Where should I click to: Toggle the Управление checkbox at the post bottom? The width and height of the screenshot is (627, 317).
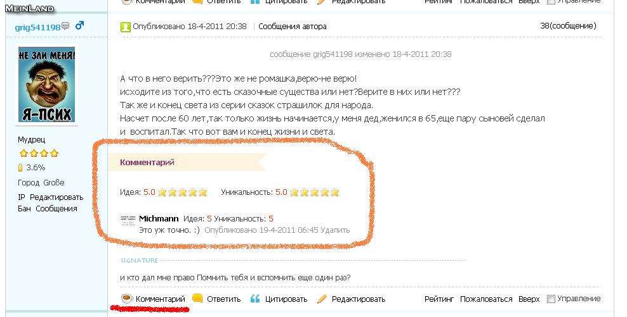click(x=551, y=299)
